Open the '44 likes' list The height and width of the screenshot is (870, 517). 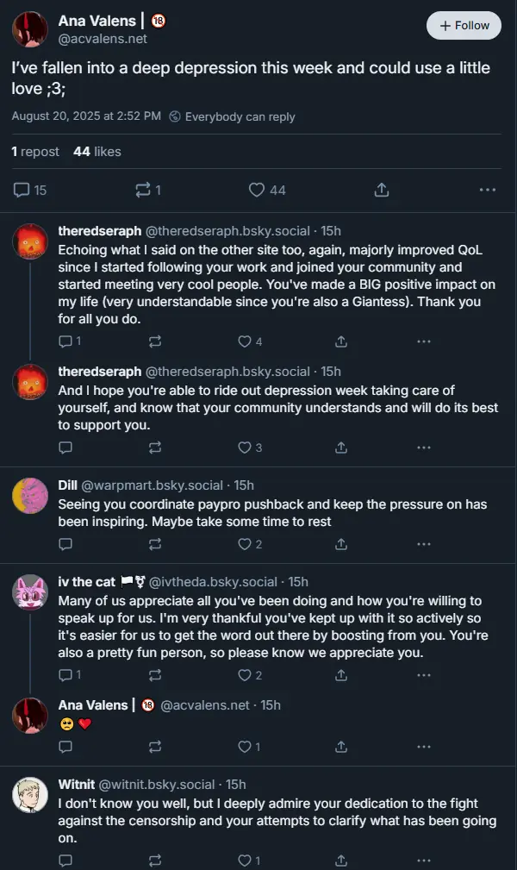pos(97,152)
